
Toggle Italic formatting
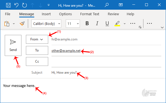coord(97,23)
